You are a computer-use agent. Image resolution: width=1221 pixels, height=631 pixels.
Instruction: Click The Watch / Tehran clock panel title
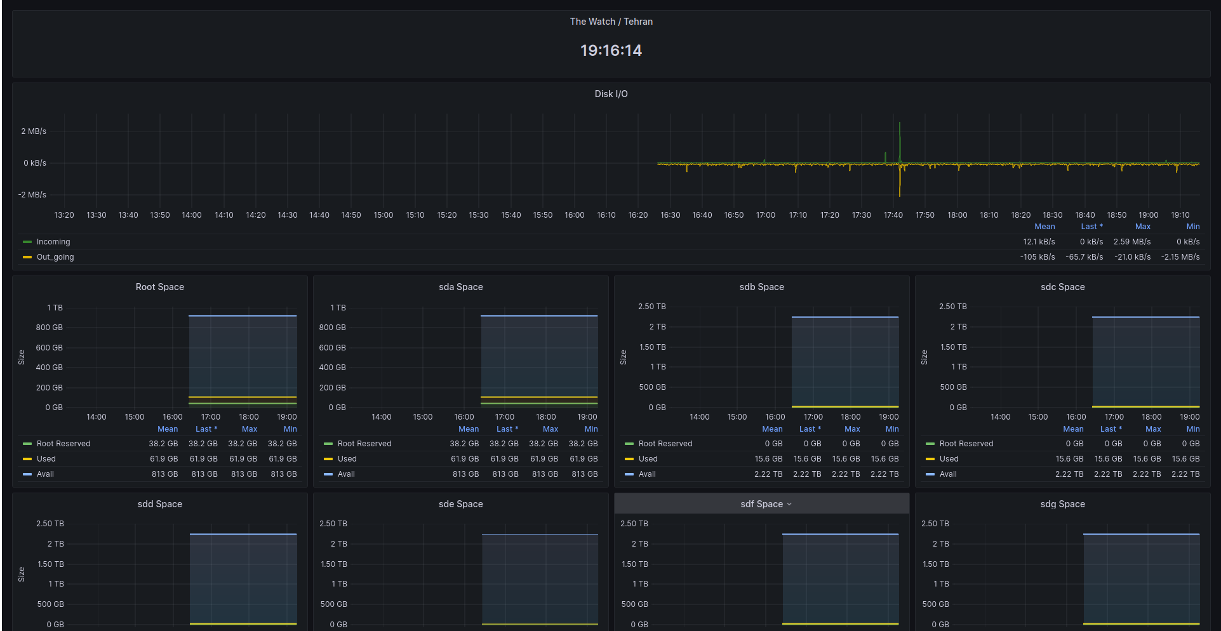pos(611,22)
